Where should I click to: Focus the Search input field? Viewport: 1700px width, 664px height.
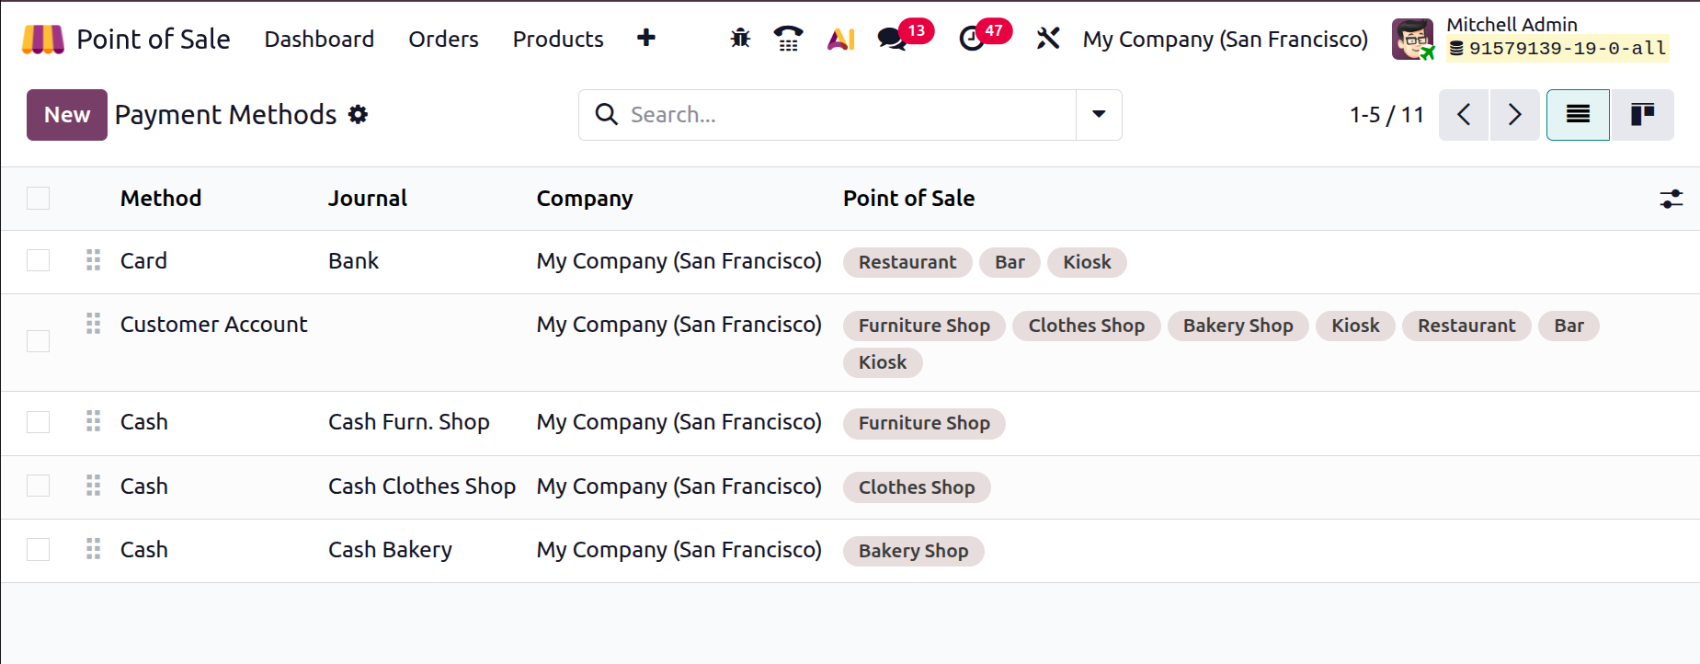point(846,115)
